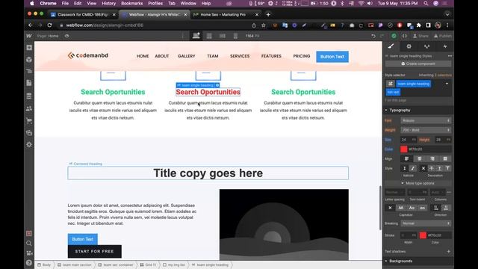Open the Navigator panel
The image size is (478, 269).
click(29, 71)
